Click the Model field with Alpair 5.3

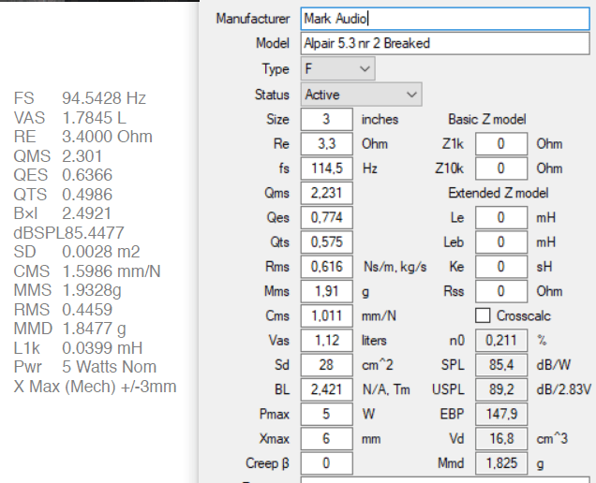coord(445,43)
